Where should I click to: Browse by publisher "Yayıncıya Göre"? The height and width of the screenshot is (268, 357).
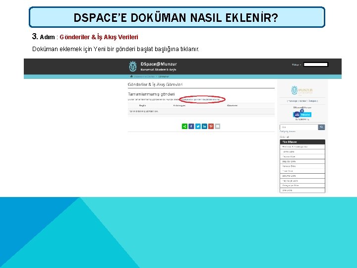302,181
